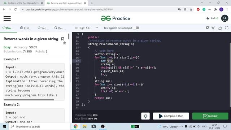Click the browser address bar URL
231x130 pixels.
coord(69,9)
